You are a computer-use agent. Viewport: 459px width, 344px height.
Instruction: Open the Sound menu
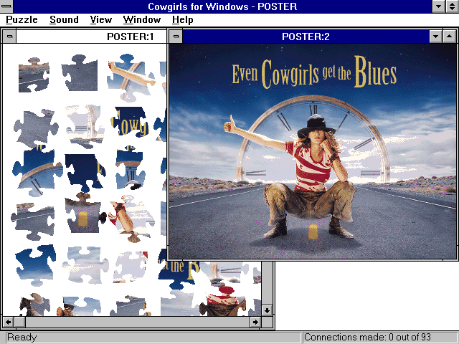[64, 19]
